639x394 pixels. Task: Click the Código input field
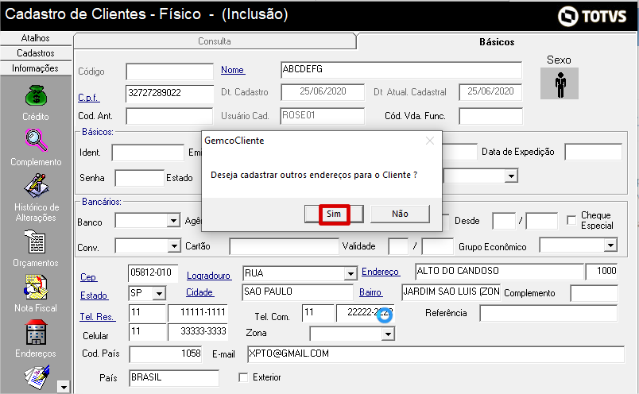[x=169, y=71]
